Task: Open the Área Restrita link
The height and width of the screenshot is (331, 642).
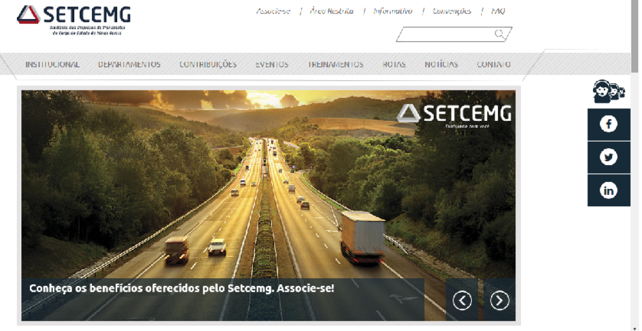Action: (331, 11)
